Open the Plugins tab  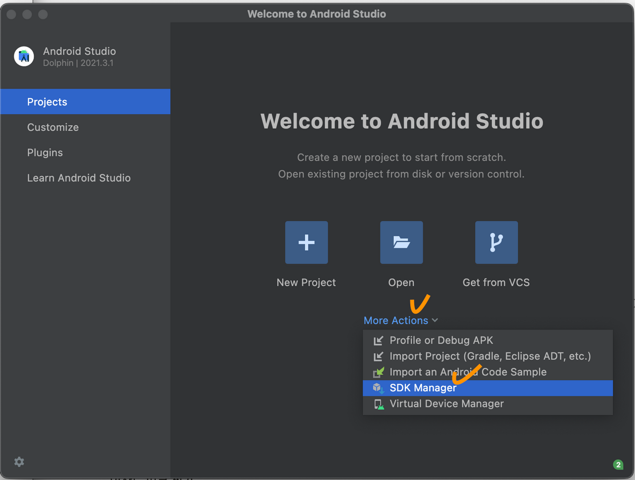pos(85,152)
